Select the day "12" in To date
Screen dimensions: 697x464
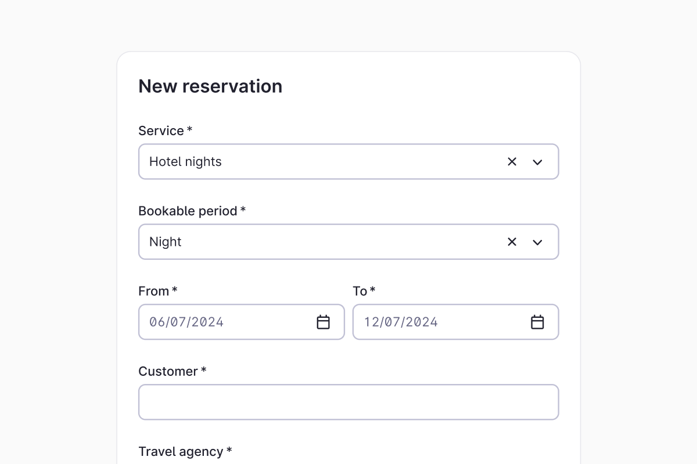tap(371, 322)
